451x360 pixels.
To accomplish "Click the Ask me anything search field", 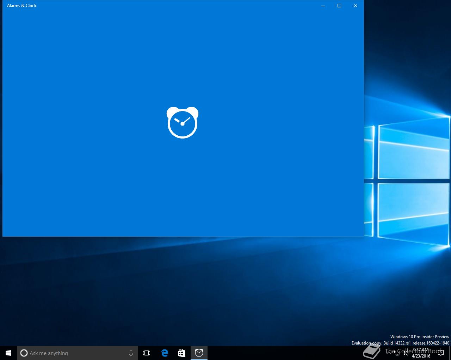I will [77, 353].
